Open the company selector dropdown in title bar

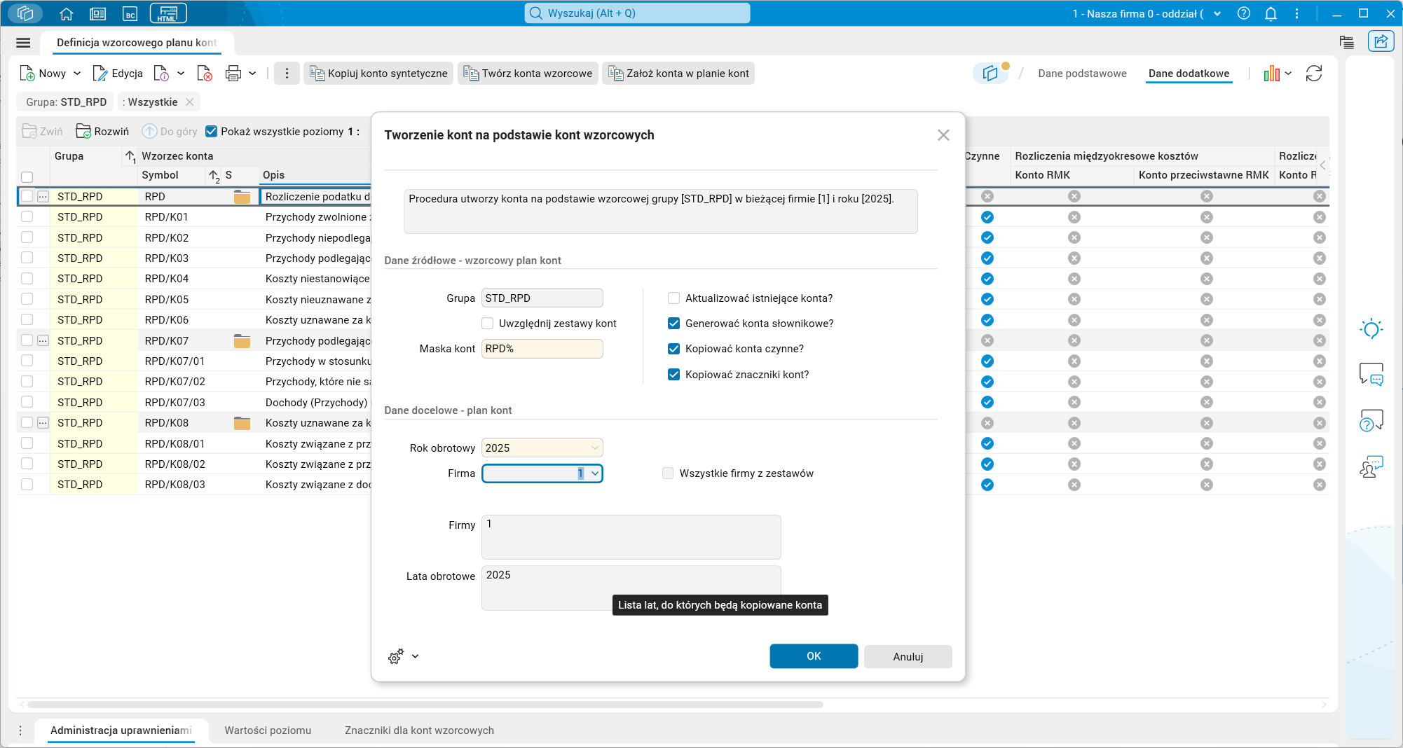[x=1218, y=13]
